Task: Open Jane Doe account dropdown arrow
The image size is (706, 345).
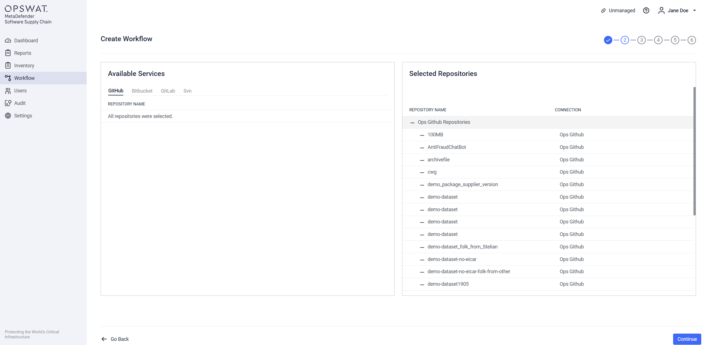Action: (x=695, y=11)
